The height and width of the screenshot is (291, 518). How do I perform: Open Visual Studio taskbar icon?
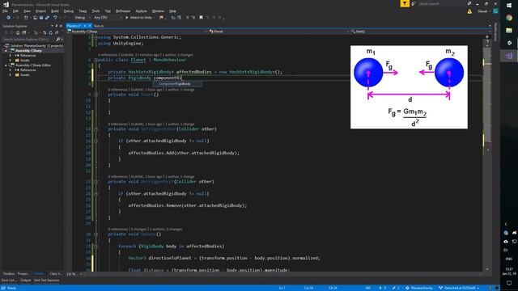pyautogui.click(x=509, y=56)
